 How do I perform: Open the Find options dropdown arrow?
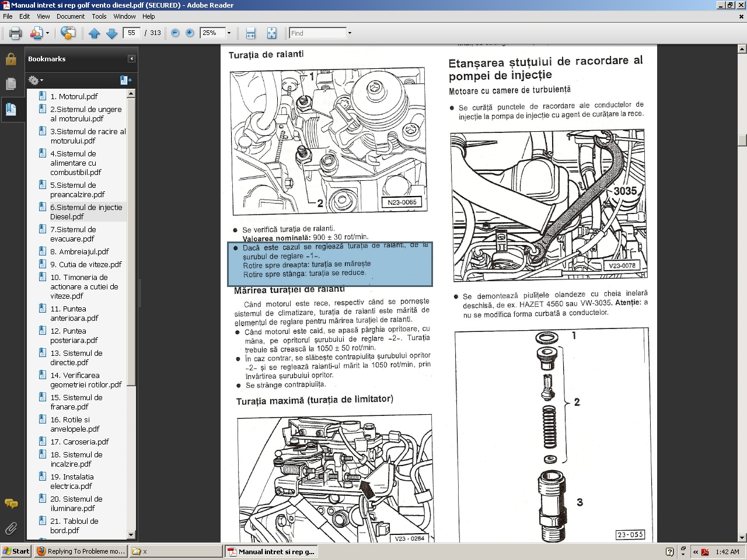(x=350, y=33)
